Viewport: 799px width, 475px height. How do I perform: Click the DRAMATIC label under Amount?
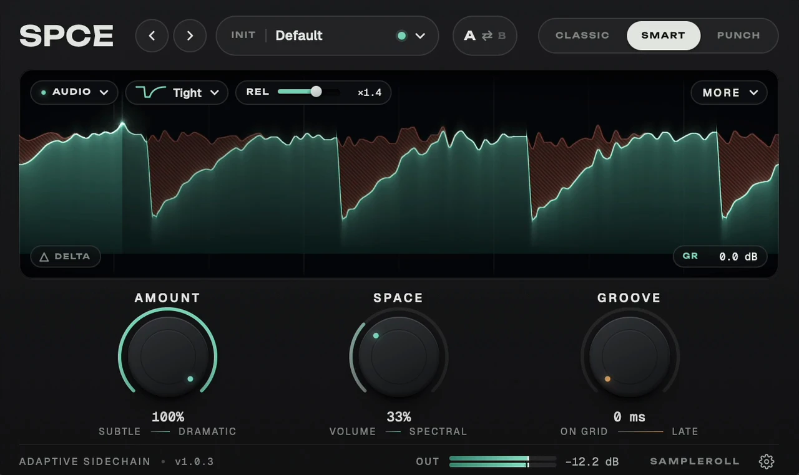tap(208, 431)
